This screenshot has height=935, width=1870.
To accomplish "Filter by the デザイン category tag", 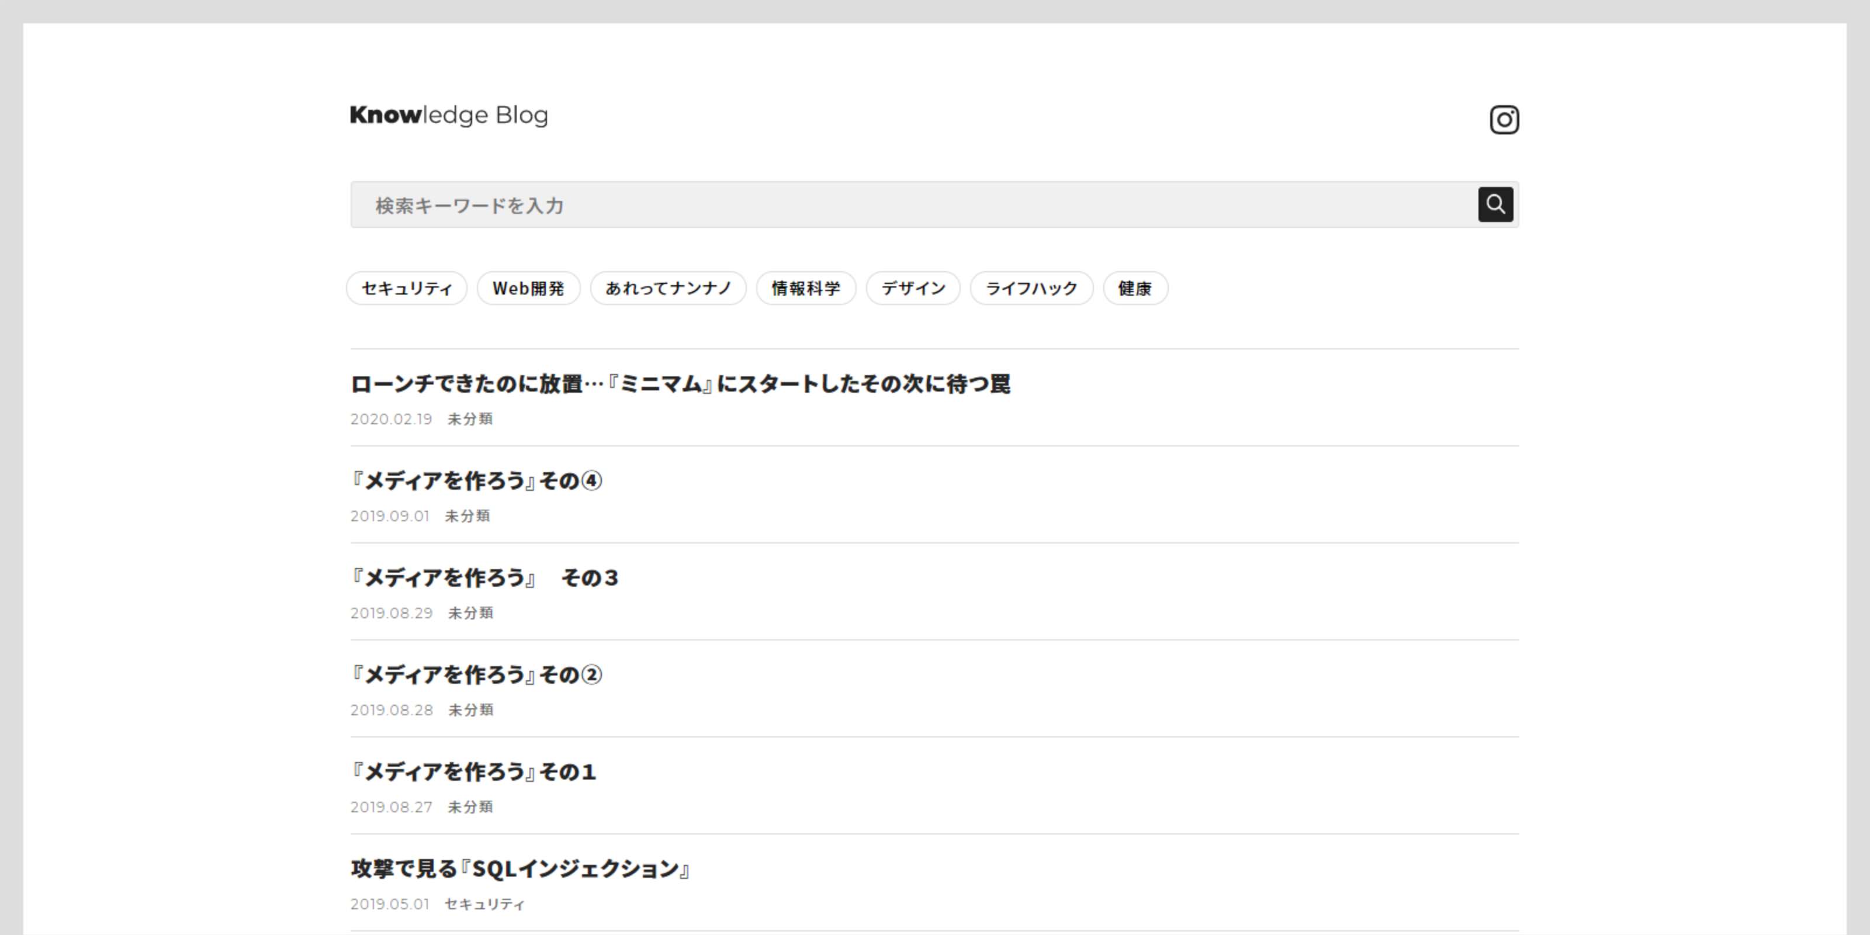I will (912, 288).
